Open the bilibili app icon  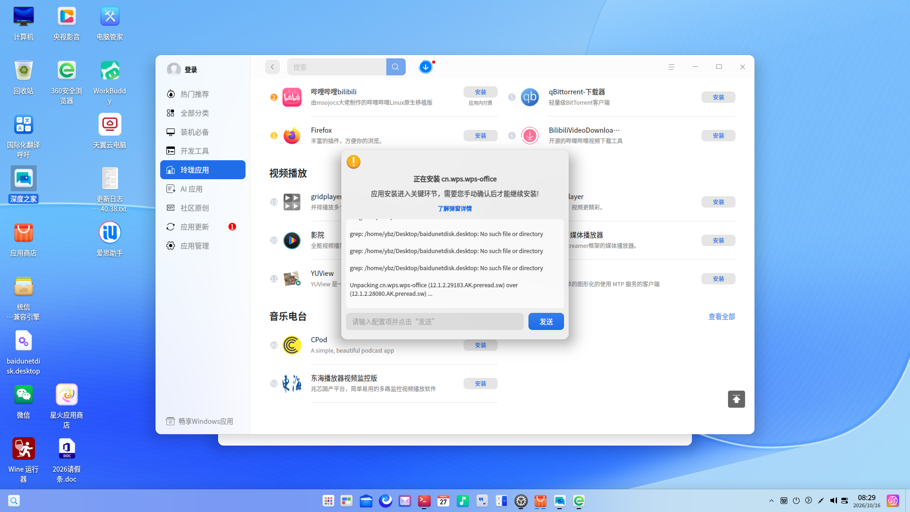[292, 97]
